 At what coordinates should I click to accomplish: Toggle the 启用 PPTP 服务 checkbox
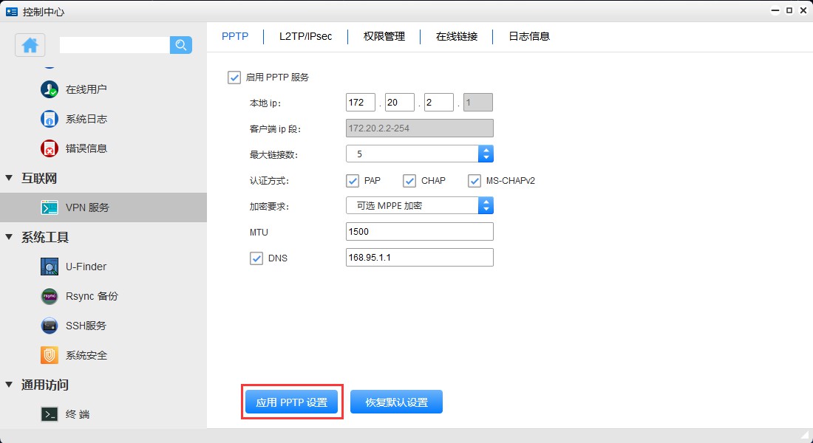click(234, 77)
